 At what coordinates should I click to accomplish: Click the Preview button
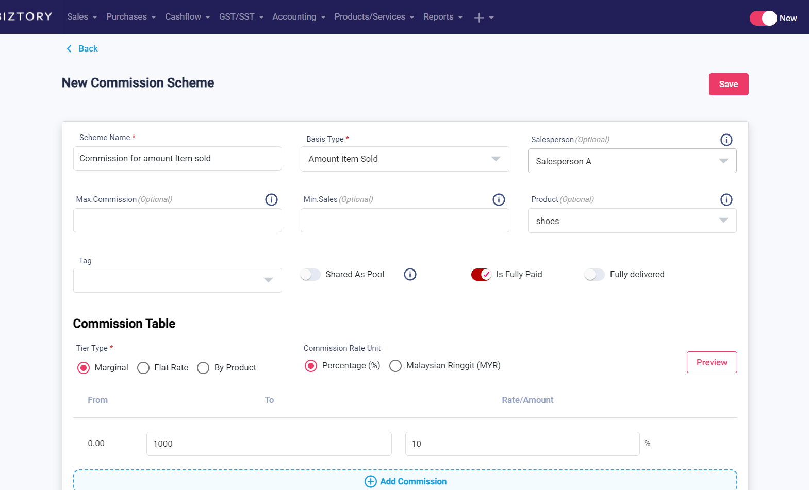pos(712,362)
